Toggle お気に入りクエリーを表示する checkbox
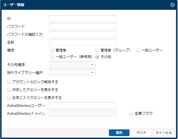The height and width of the screenshot is (139, 178). click(9, 98)
